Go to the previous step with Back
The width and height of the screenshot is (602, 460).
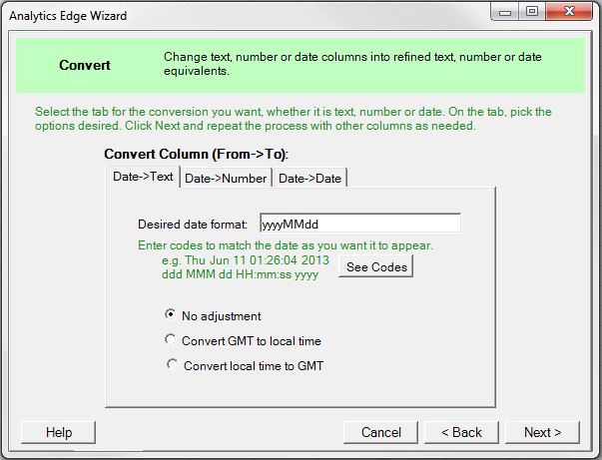pyautogui.click(x=461, y=432)
